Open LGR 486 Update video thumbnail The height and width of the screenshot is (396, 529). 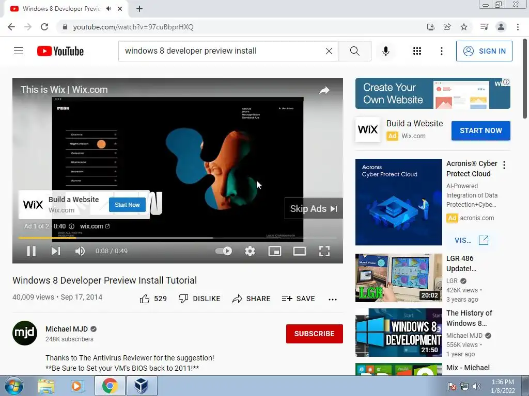tap(398, 278)
